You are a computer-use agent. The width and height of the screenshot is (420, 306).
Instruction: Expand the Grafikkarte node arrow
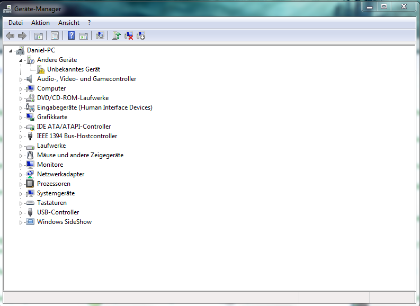click(x=21, y=118)
